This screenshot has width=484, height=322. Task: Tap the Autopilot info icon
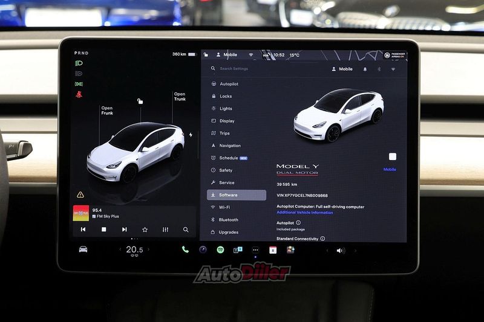(x=298, y=222)
